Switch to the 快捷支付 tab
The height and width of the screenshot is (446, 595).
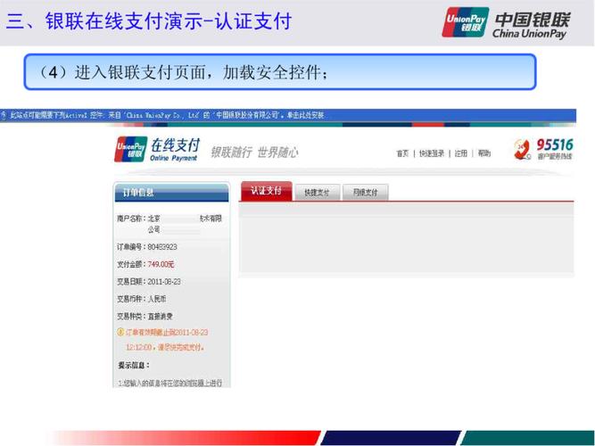tap(317, 193)
